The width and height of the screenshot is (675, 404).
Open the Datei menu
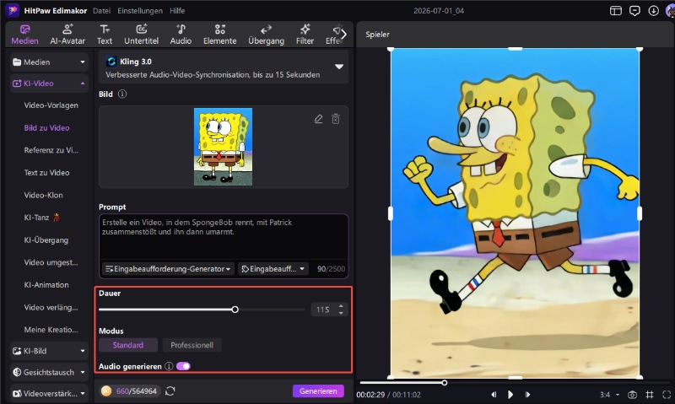coord(101,11)
